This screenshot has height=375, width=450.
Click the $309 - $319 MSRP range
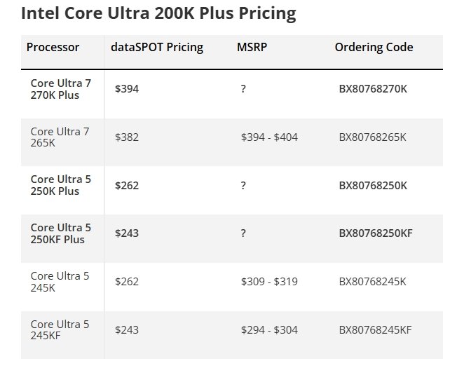click(x=269, y=282)
